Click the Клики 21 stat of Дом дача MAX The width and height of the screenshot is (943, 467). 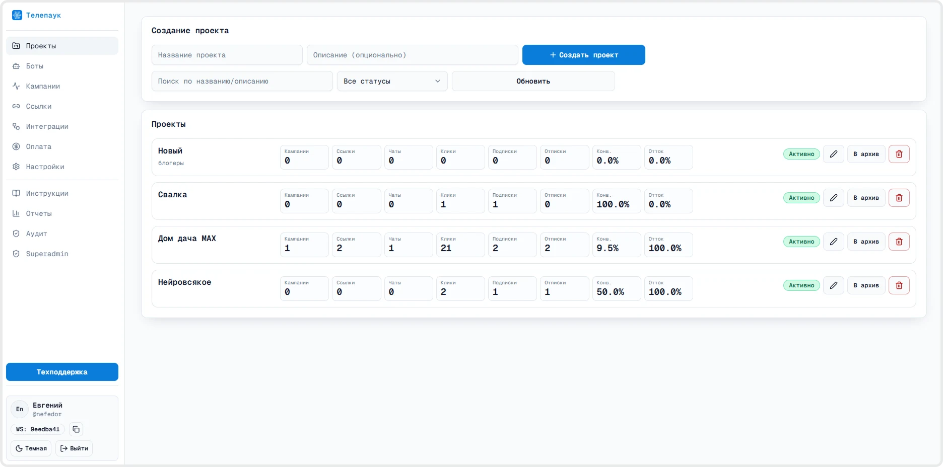click(460, 245)
